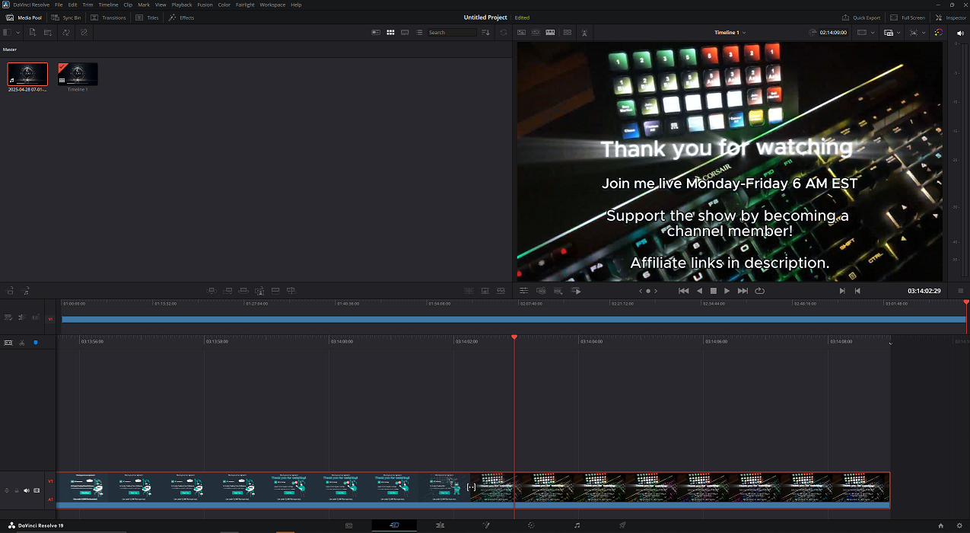Switch to the Sync Bin tab

[66, 18]
